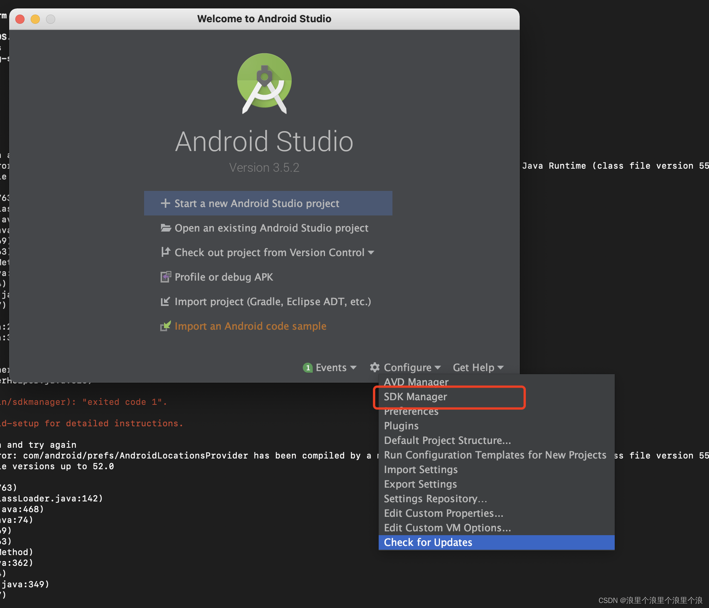Click terminal text 'Java Runtime (class file version'
This screenshot has width=709, height=608.
click(x=608, y=166)
